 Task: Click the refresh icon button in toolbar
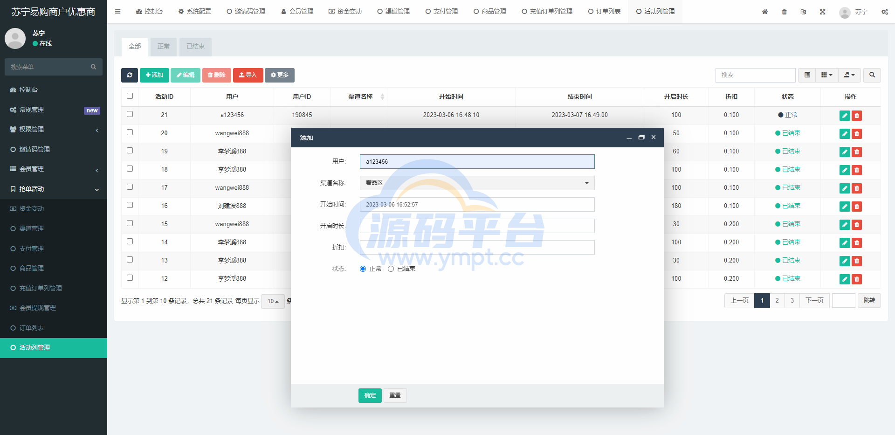click(130, 75)
